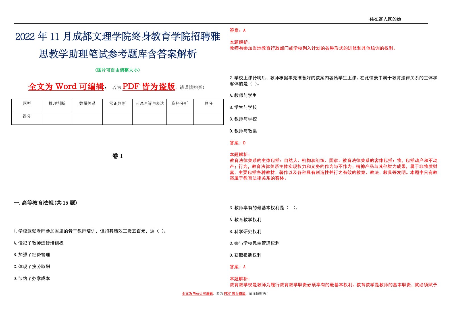
Task: Click the empty score cell under 常识判断
Action: point(117,118)
